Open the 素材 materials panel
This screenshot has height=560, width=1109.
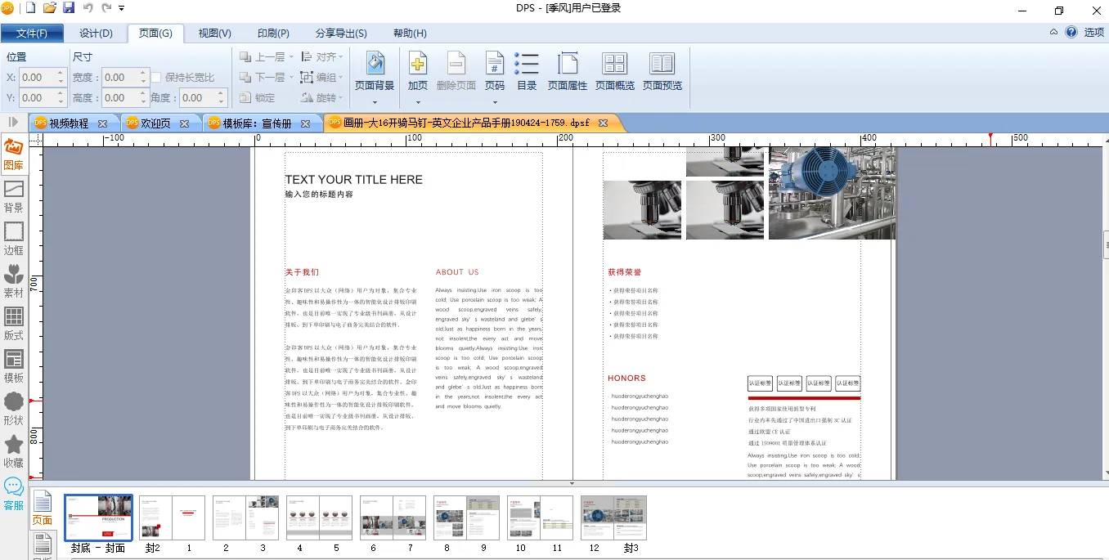(14, 281)
